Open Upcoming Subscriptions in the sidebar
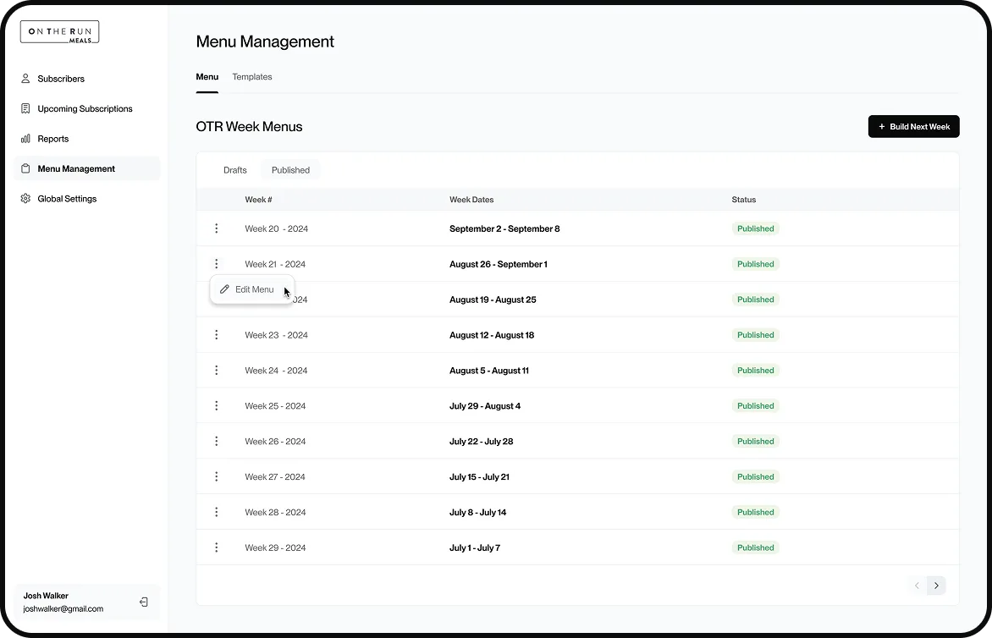Viewport: 992px width, 638px height. (x=86, y=109)
